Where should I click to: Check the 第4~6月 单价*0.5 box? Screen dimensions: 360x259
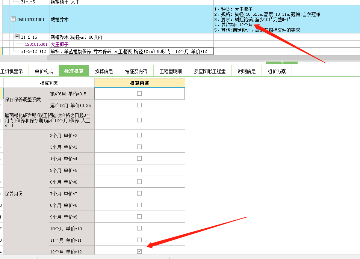[x=139, y=93]
